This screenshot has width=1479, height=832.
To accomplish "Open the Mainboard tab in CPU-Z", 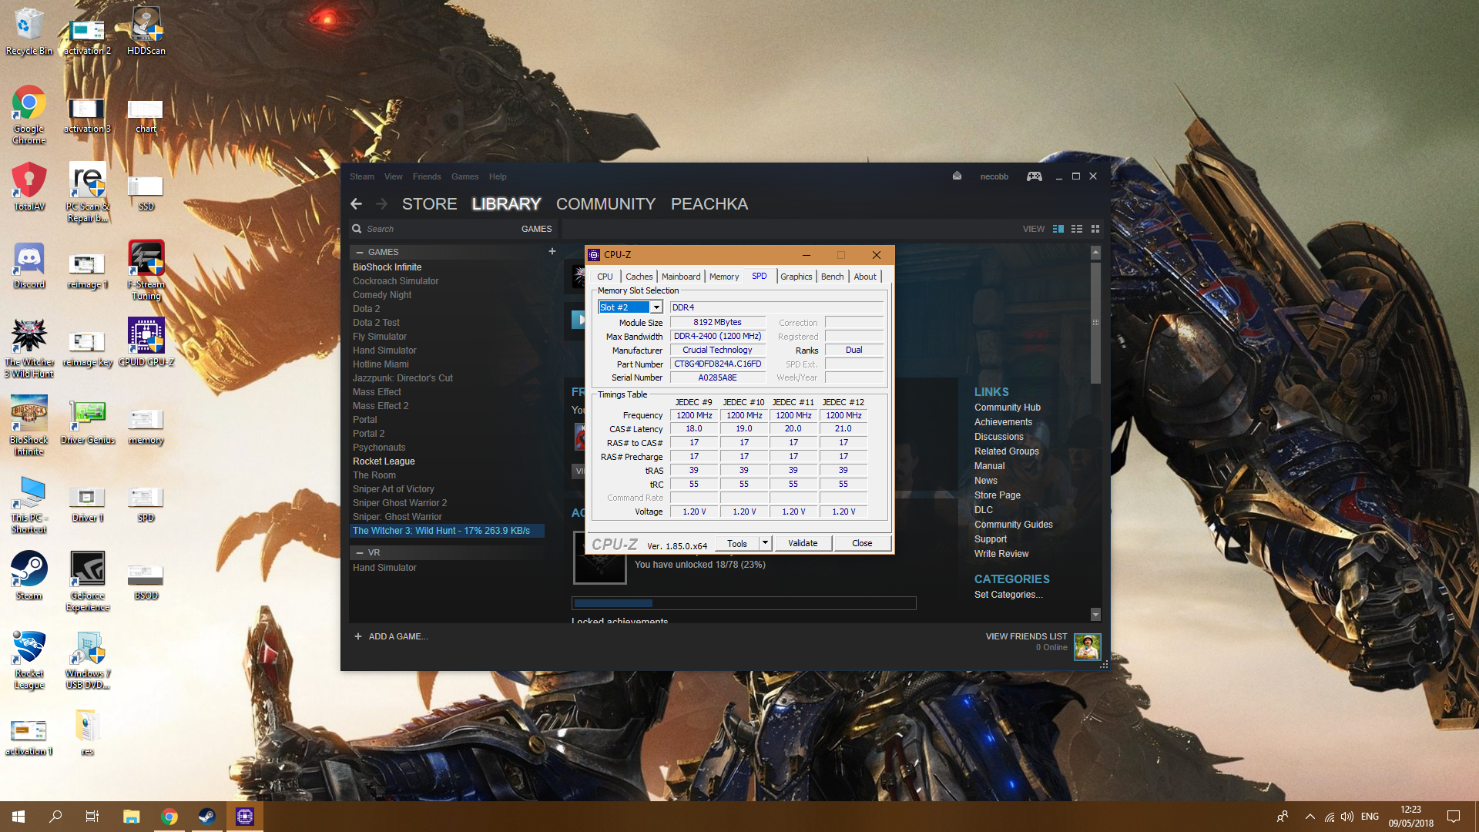I will click(x=681, y=277).
